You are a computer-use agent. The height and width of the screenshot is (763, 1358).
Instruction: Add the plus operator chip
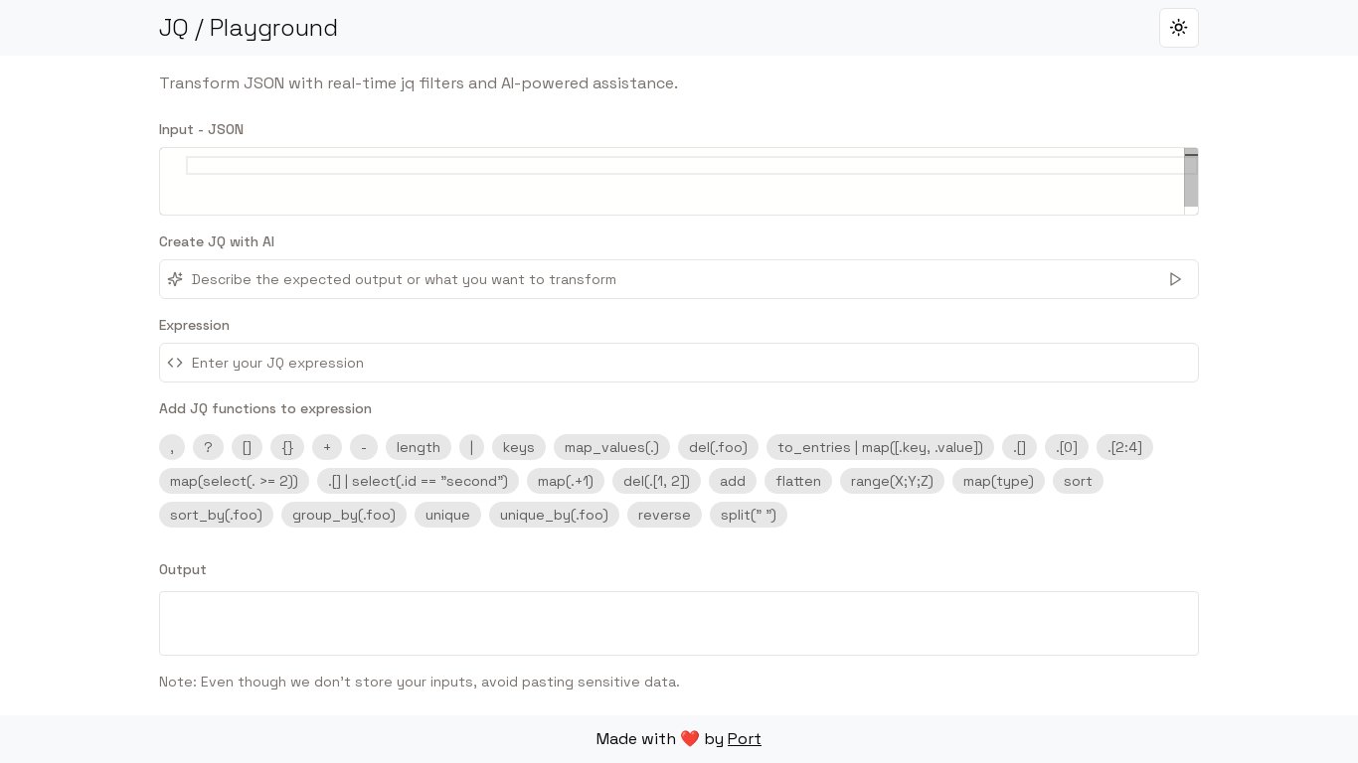(x=327, y=447)
